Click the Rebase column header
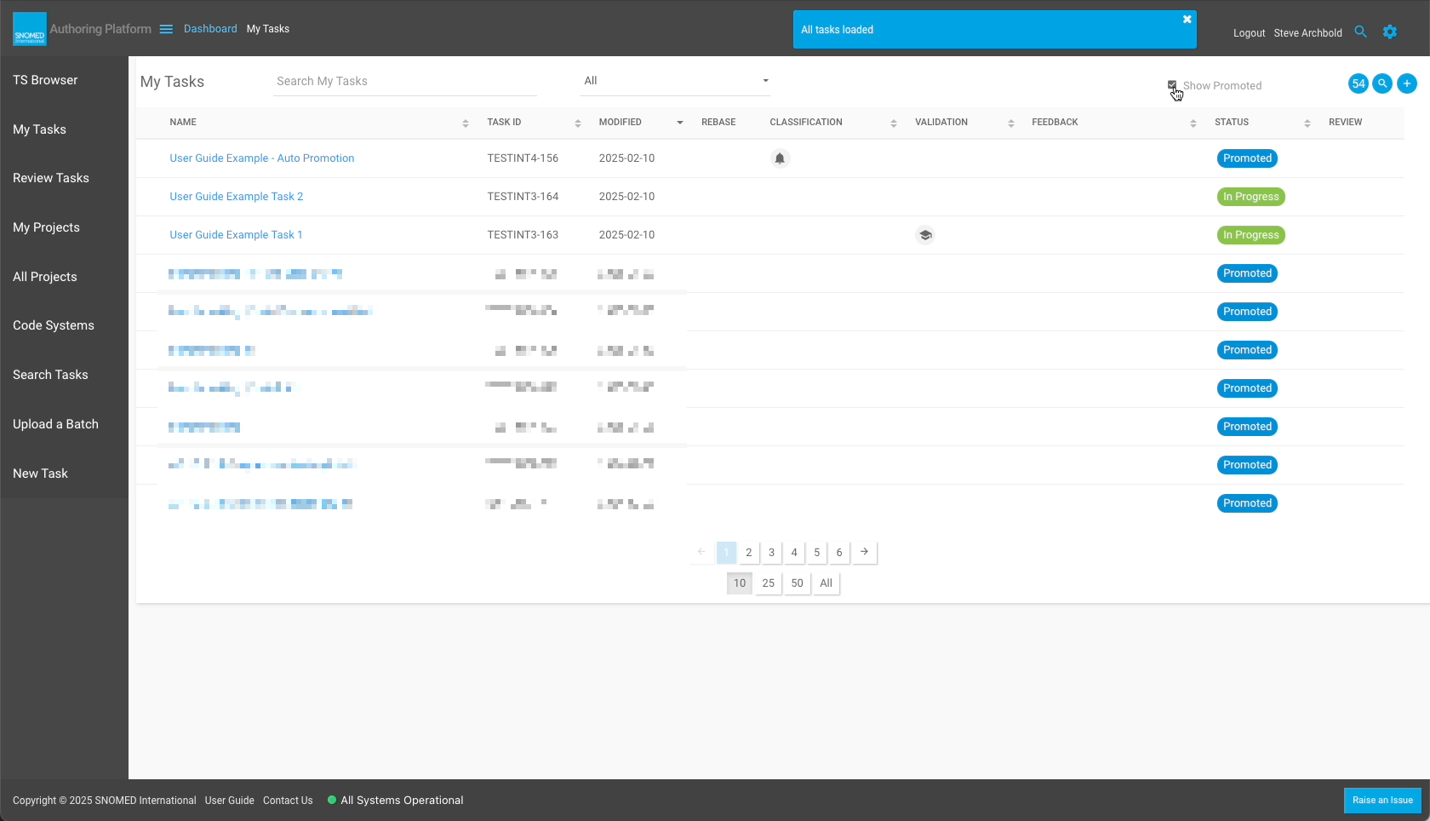Viewport: 1430px width, 821px height. 718,123
